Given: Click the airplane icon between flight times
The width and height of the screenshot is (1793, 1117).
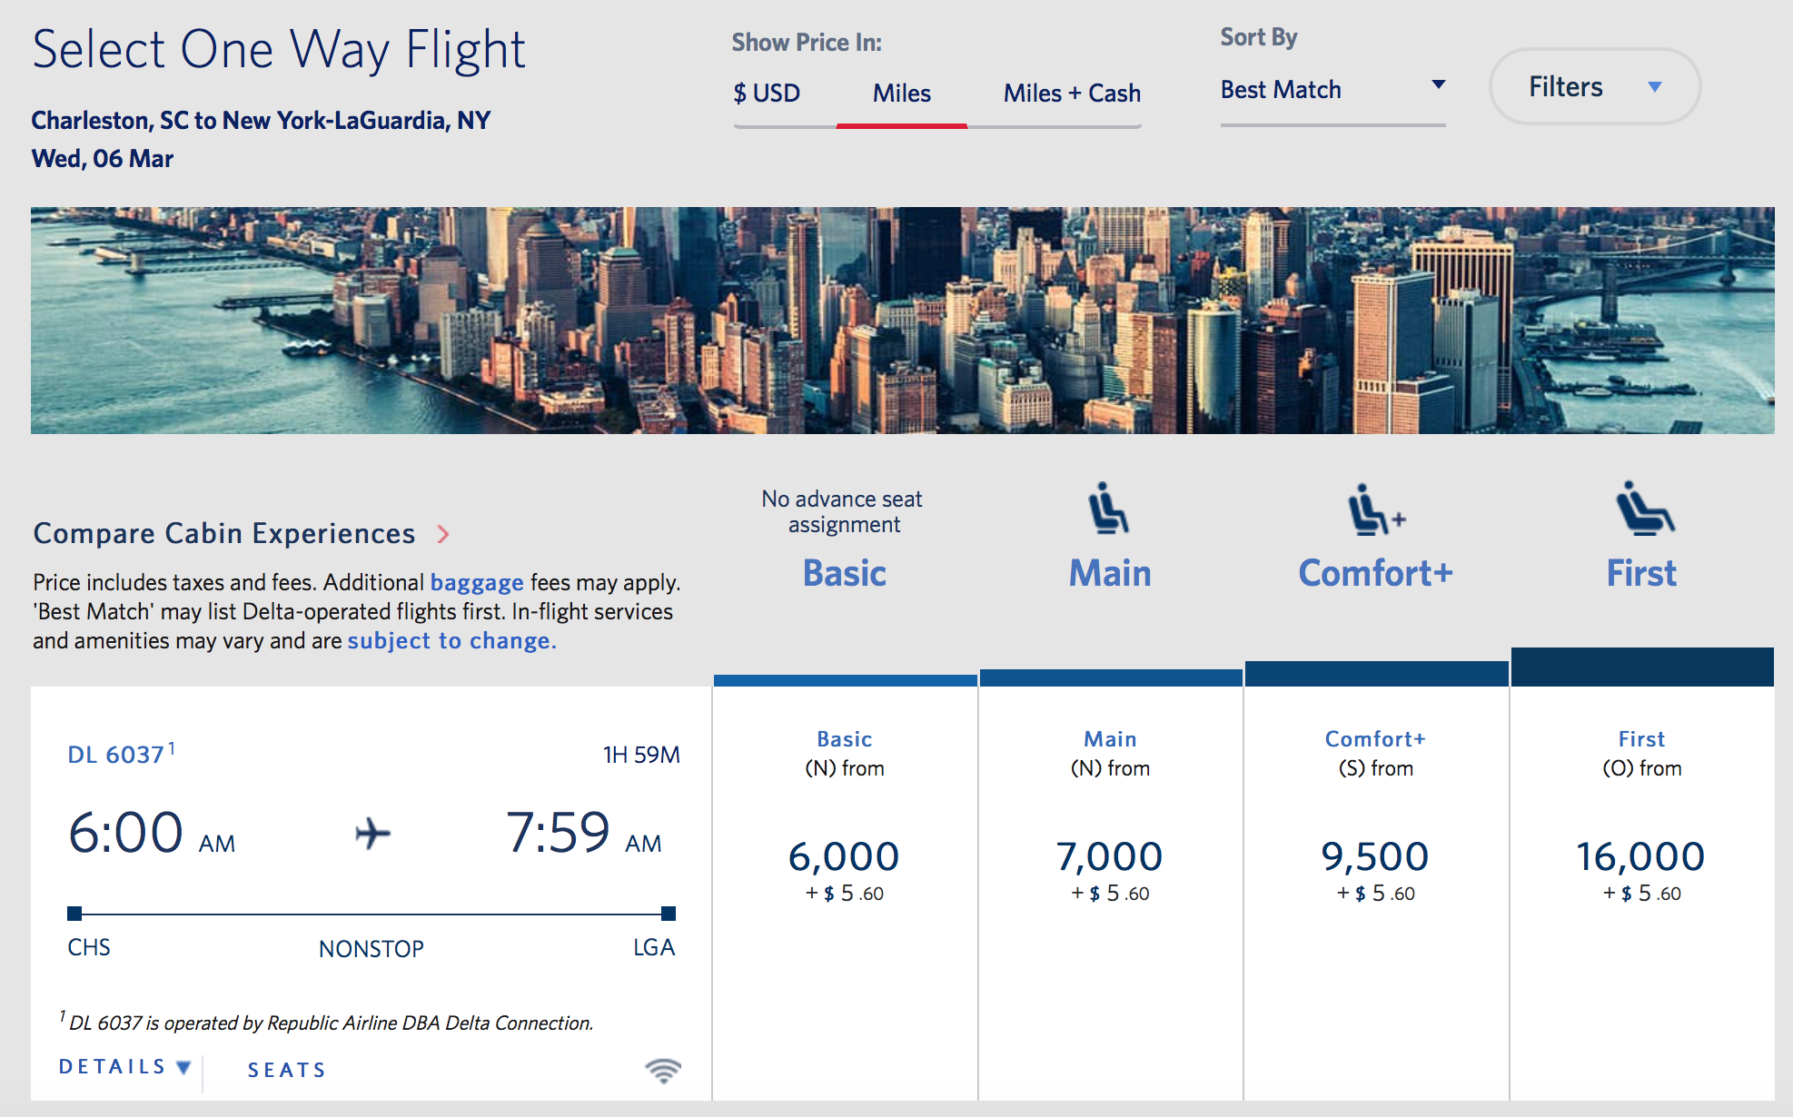Looking at the screenshot, I should (x=372, y=833).
